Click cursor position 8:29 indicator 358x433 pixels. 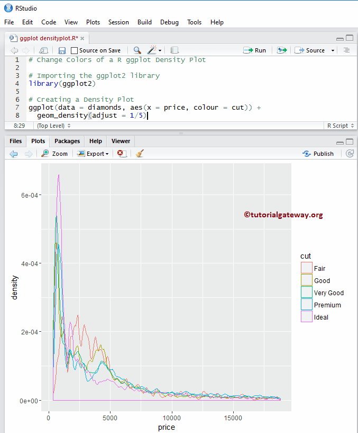click(x=19, y=126)
